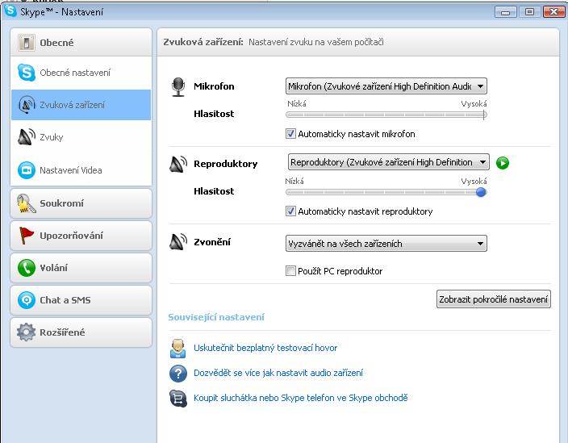Click the Reproduktory Hlasitost volume slider handle

pyautogui.click(x=481, y=192)
